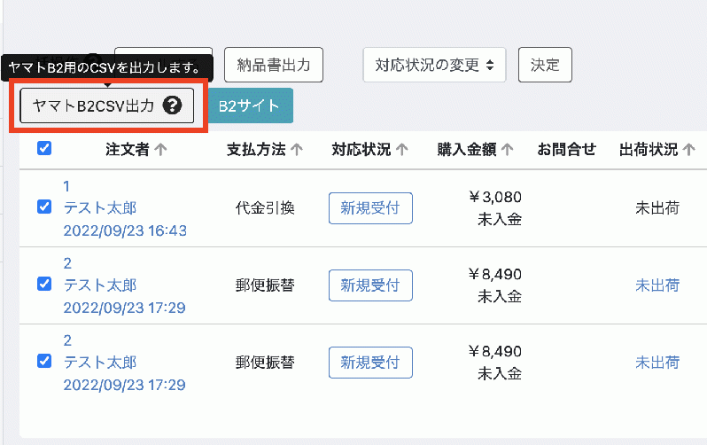Click the help question mark icon

coord(173,106)
